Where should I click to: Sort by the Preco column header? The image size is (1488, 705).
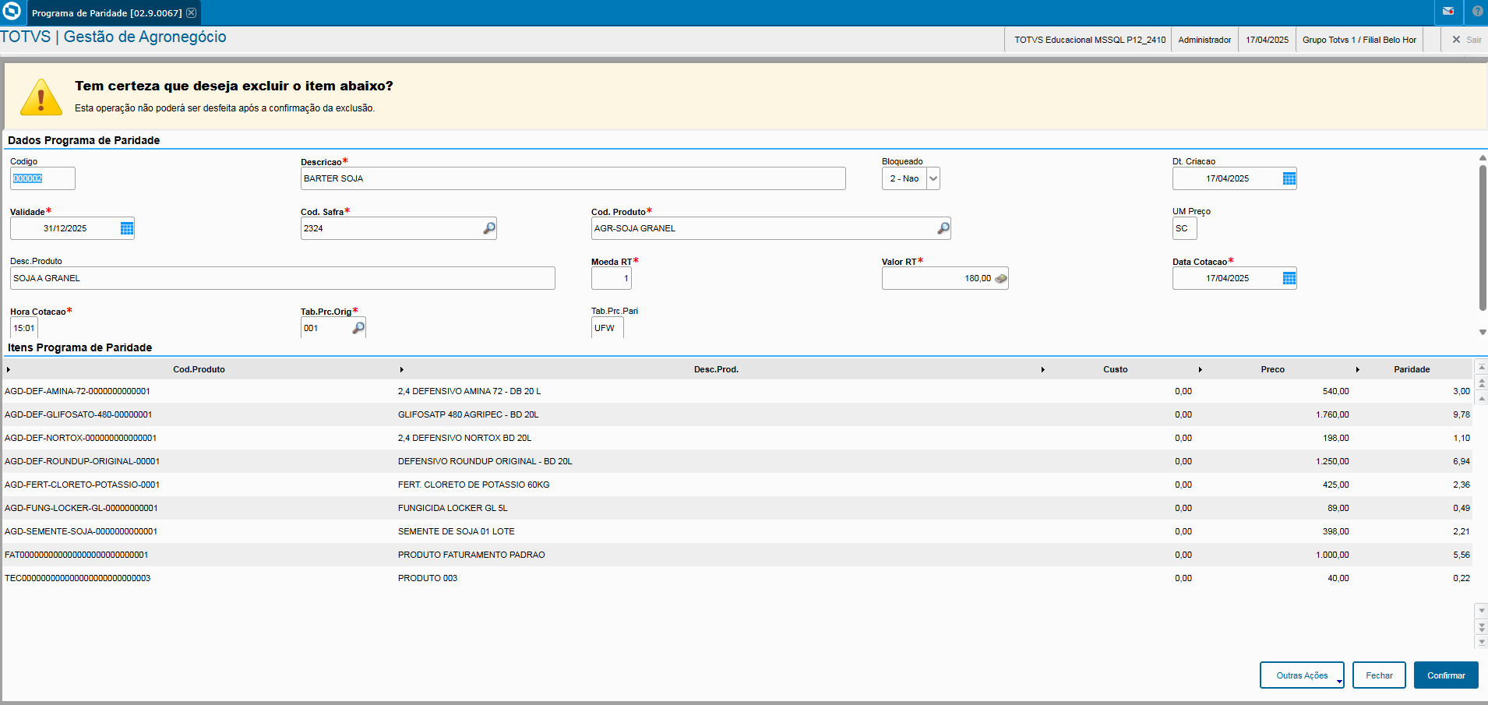(x=1272, y=369)
